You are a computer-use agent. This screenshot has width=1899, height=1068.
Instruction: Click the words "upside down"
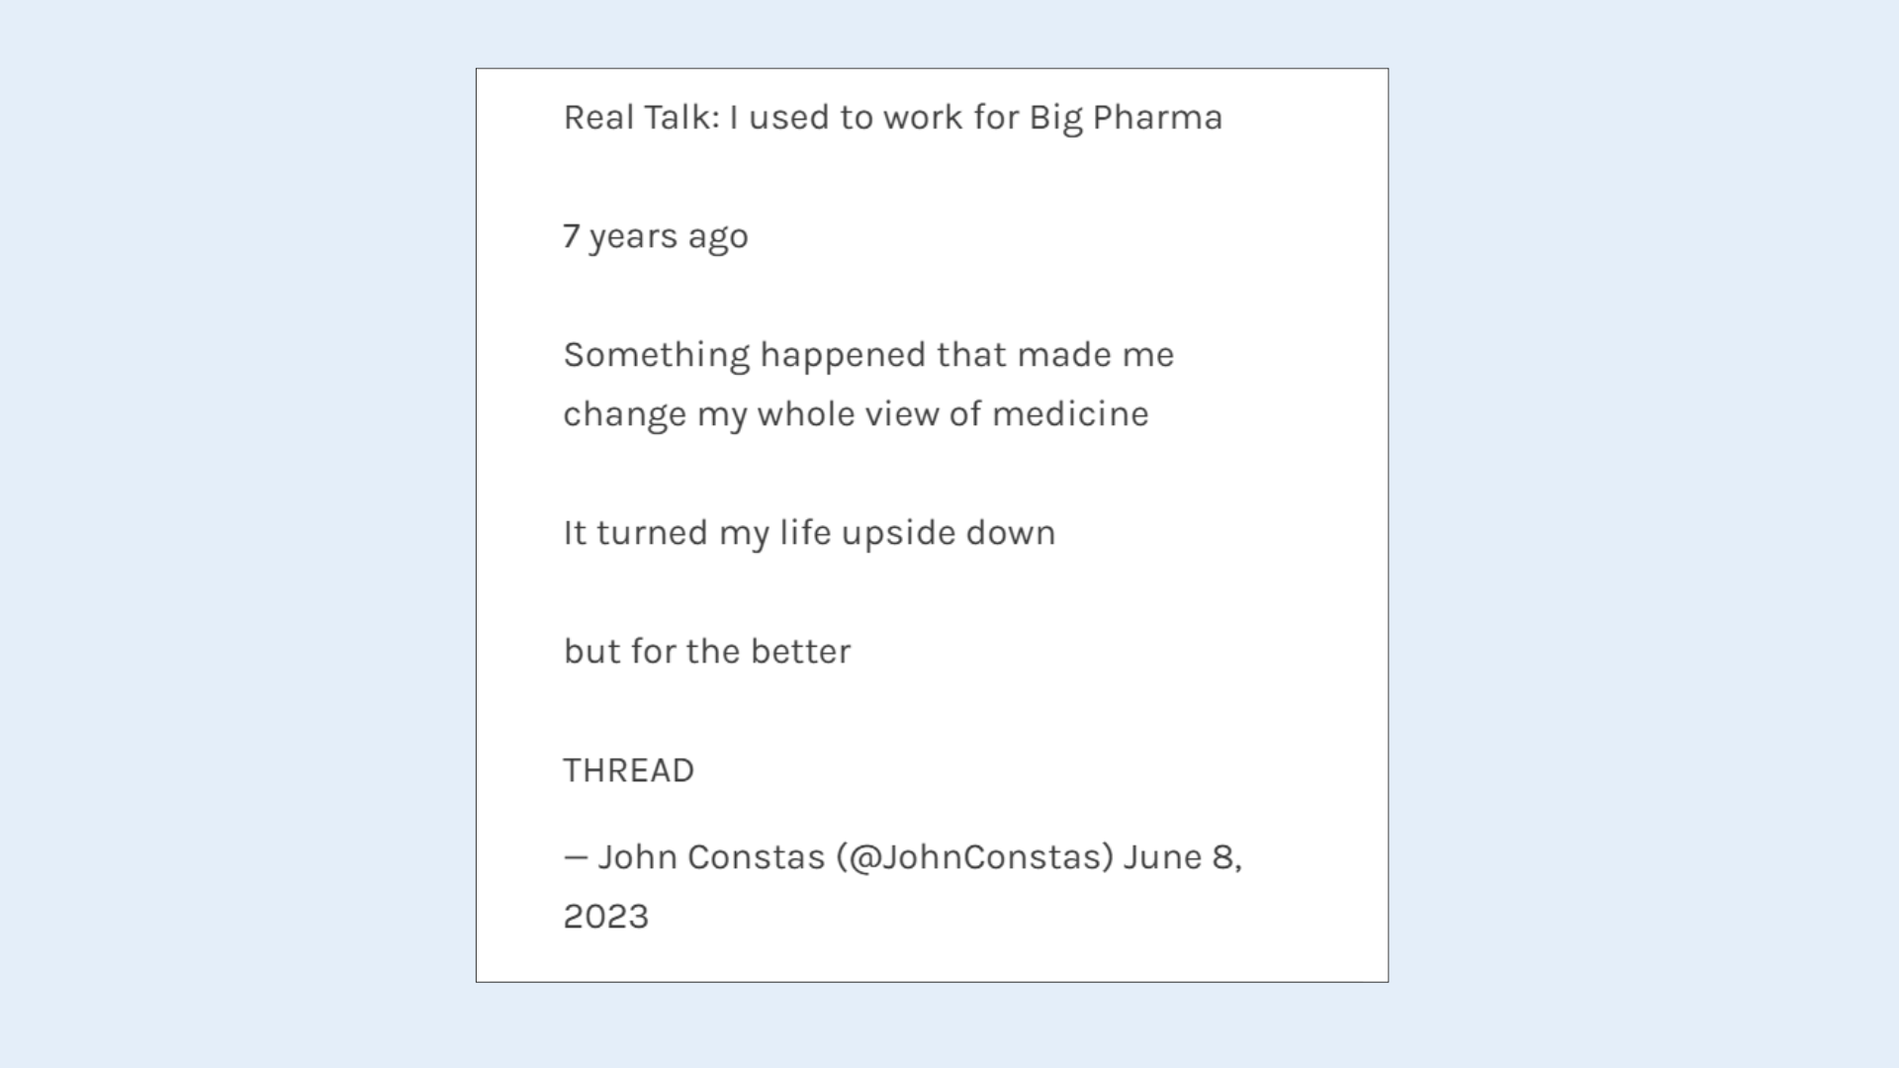tap(949, 533)
